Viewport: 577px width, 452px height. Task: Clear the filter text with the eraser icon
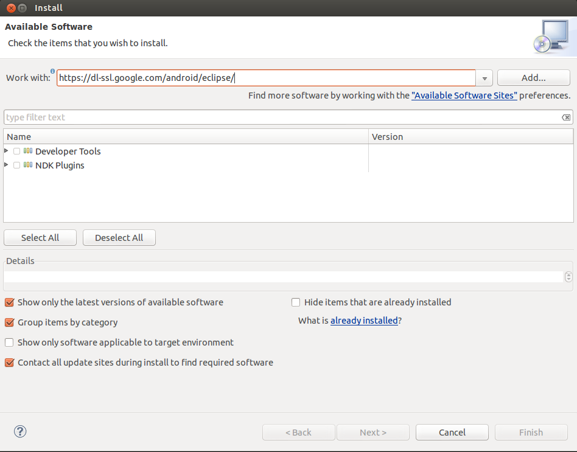[566, 117]
